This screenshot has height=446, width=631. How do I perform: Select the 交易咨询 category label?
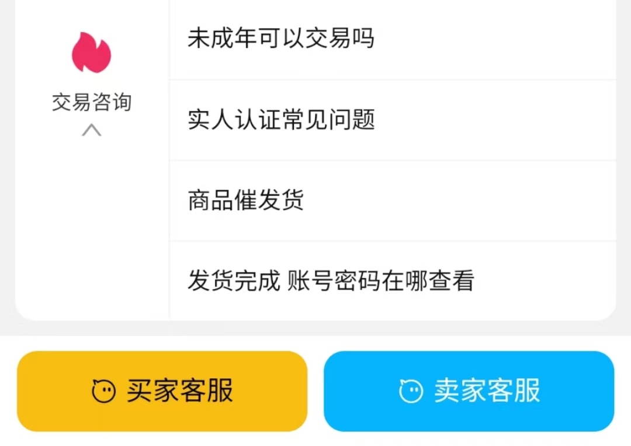pyautogui.click(x=92, y=102)
